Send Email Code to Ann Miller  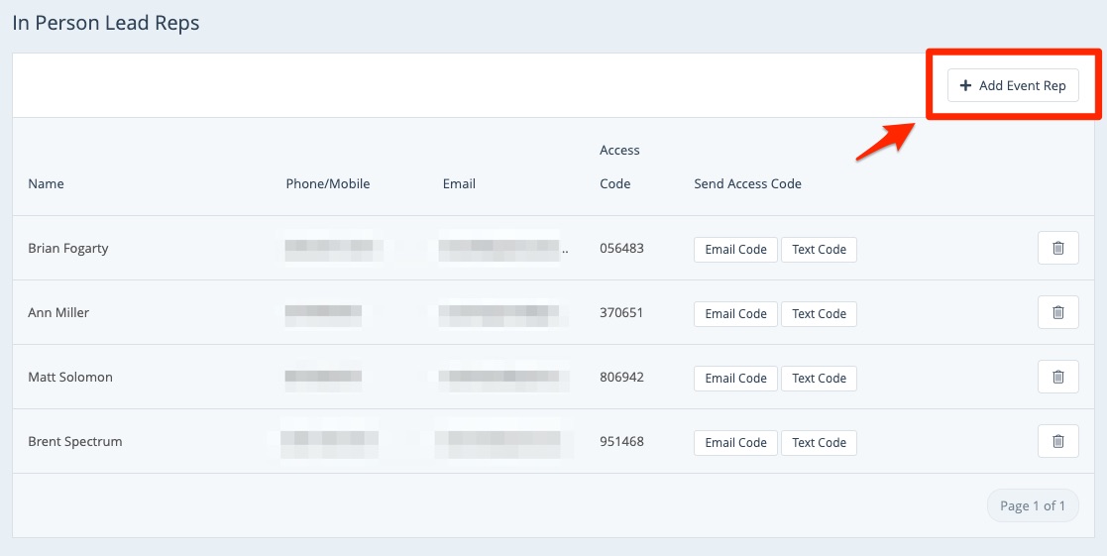point(735,314)
